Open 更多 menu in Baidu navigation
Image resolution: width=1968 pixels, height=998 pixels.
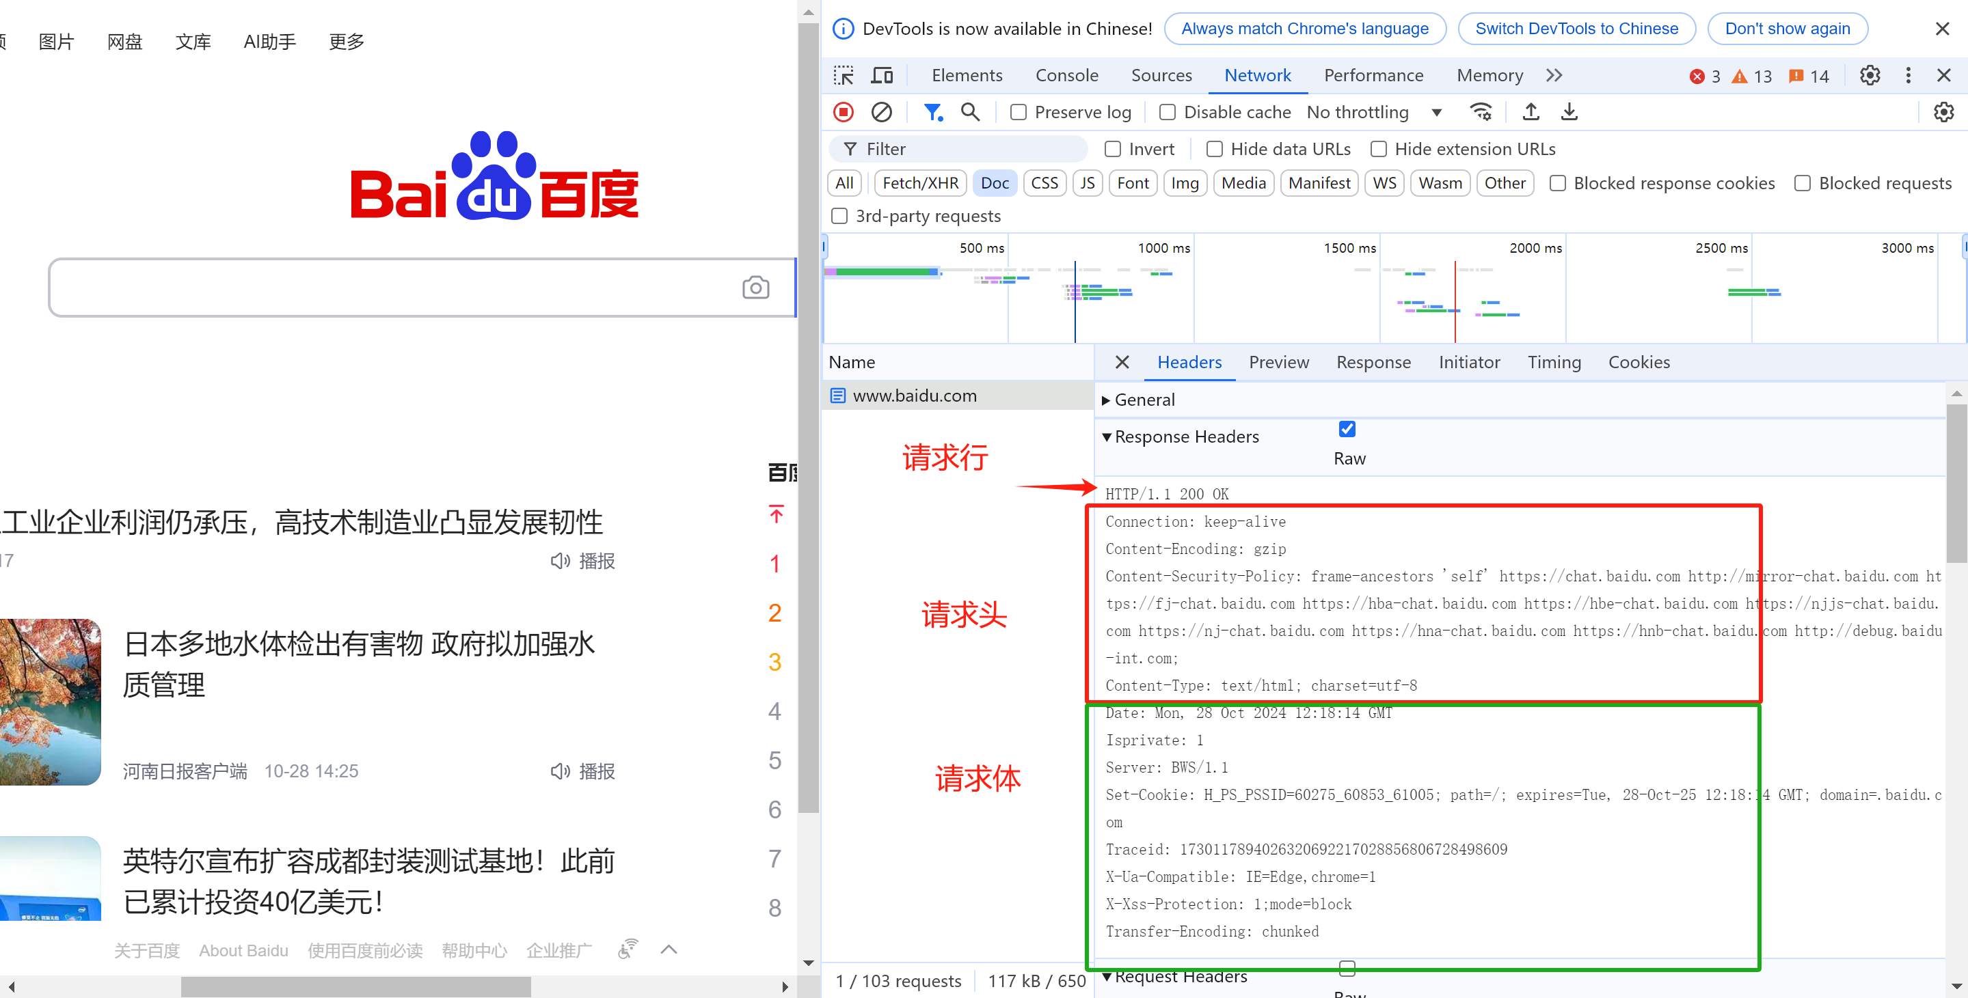(346, 41)
